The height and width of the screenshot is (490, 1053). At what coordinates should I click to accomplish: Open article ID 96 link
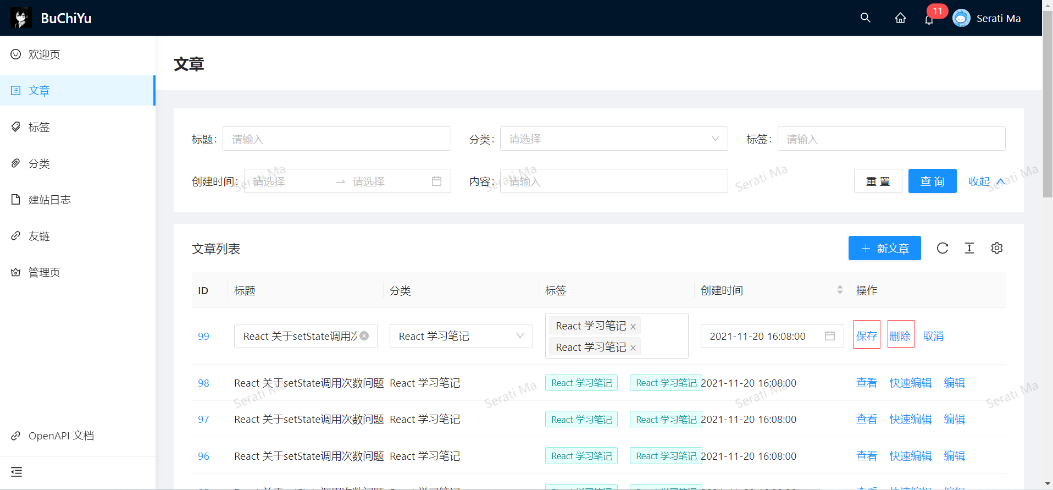203,456
